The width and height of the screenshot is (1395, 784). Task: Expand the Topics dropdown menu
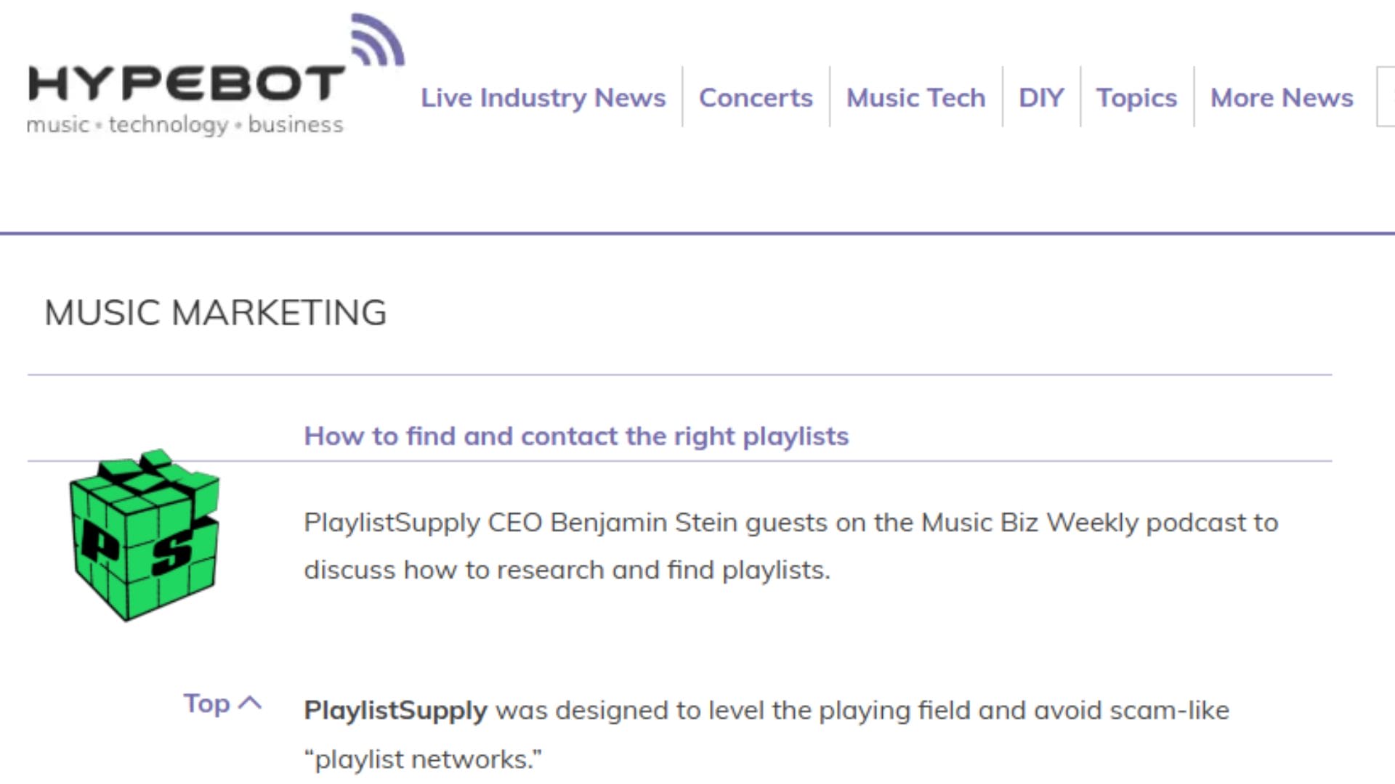(1137, 97)
